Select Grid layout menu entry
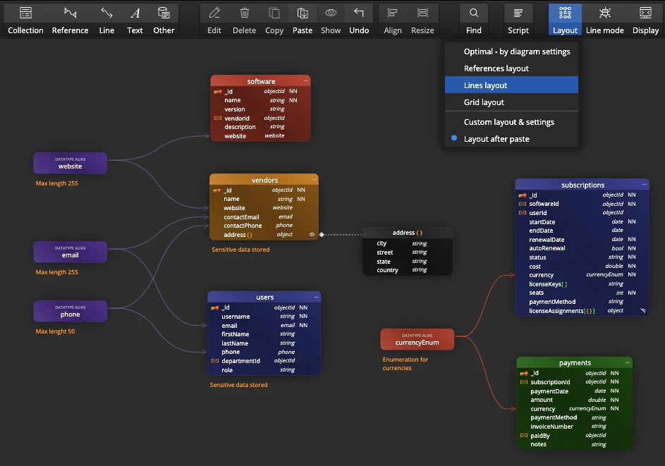Screen dimensions: 665x466 pos(484,102)
